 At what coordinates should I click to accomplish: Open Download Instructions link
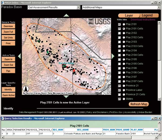[143, 19]
